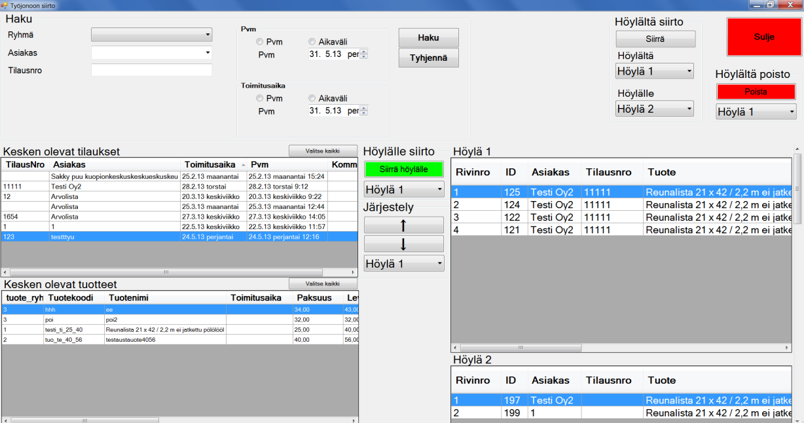Select order row 11111 Testi Oy2
The width and height of the screenshot is (804, 423).
point(179,187)
